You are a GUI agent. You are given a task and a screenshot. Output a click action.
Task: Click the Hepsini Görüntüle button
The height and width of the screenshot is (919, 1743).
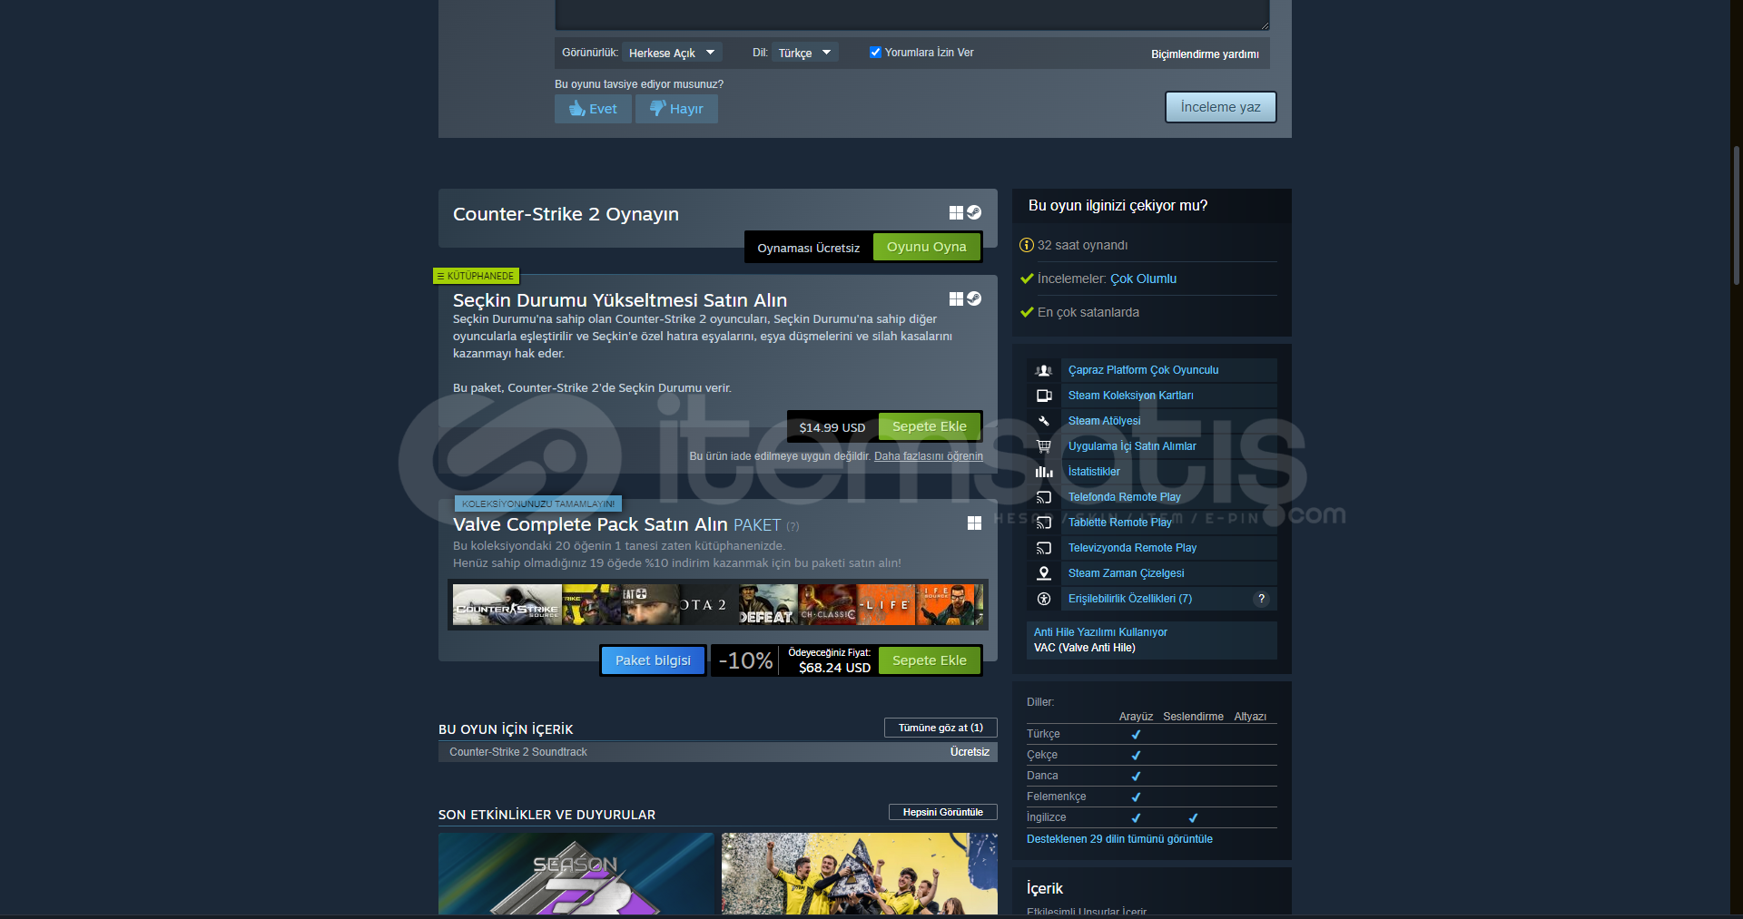click(x=942, y=812)
